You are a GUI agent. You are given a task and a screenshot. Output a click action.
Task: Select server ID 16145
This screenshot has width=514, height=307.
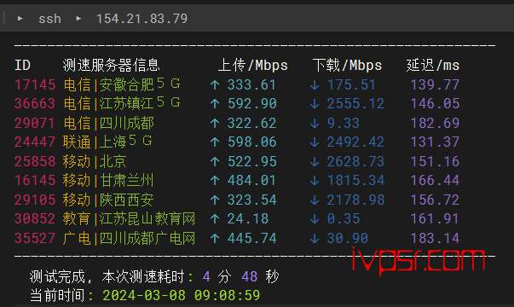[35, 180]
